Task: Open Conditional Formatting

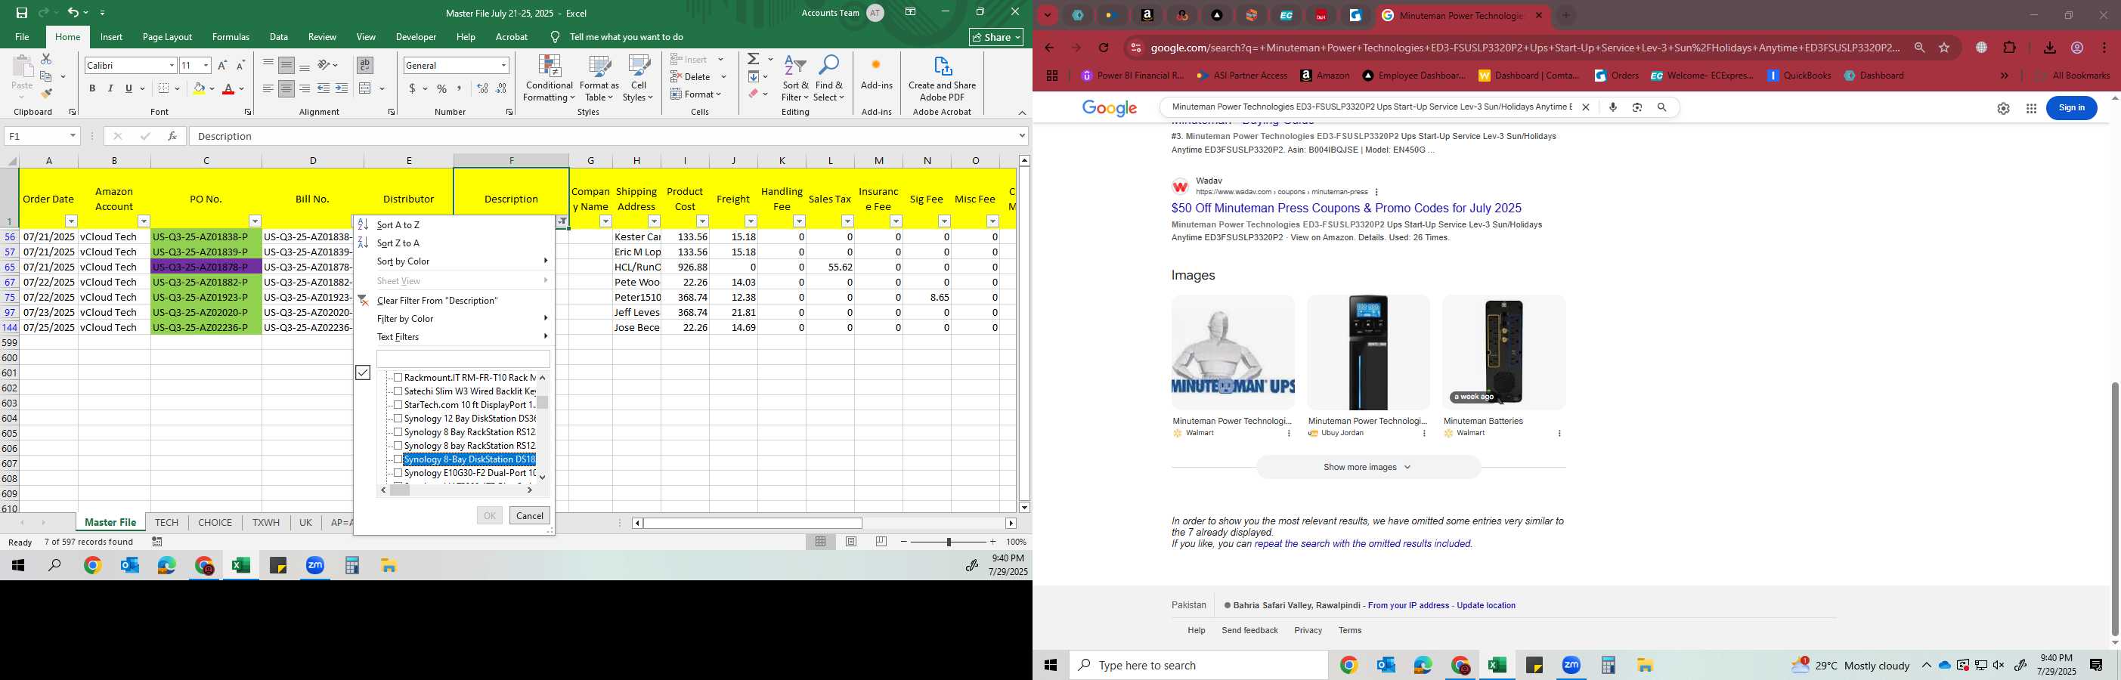Action: (550, 79)
